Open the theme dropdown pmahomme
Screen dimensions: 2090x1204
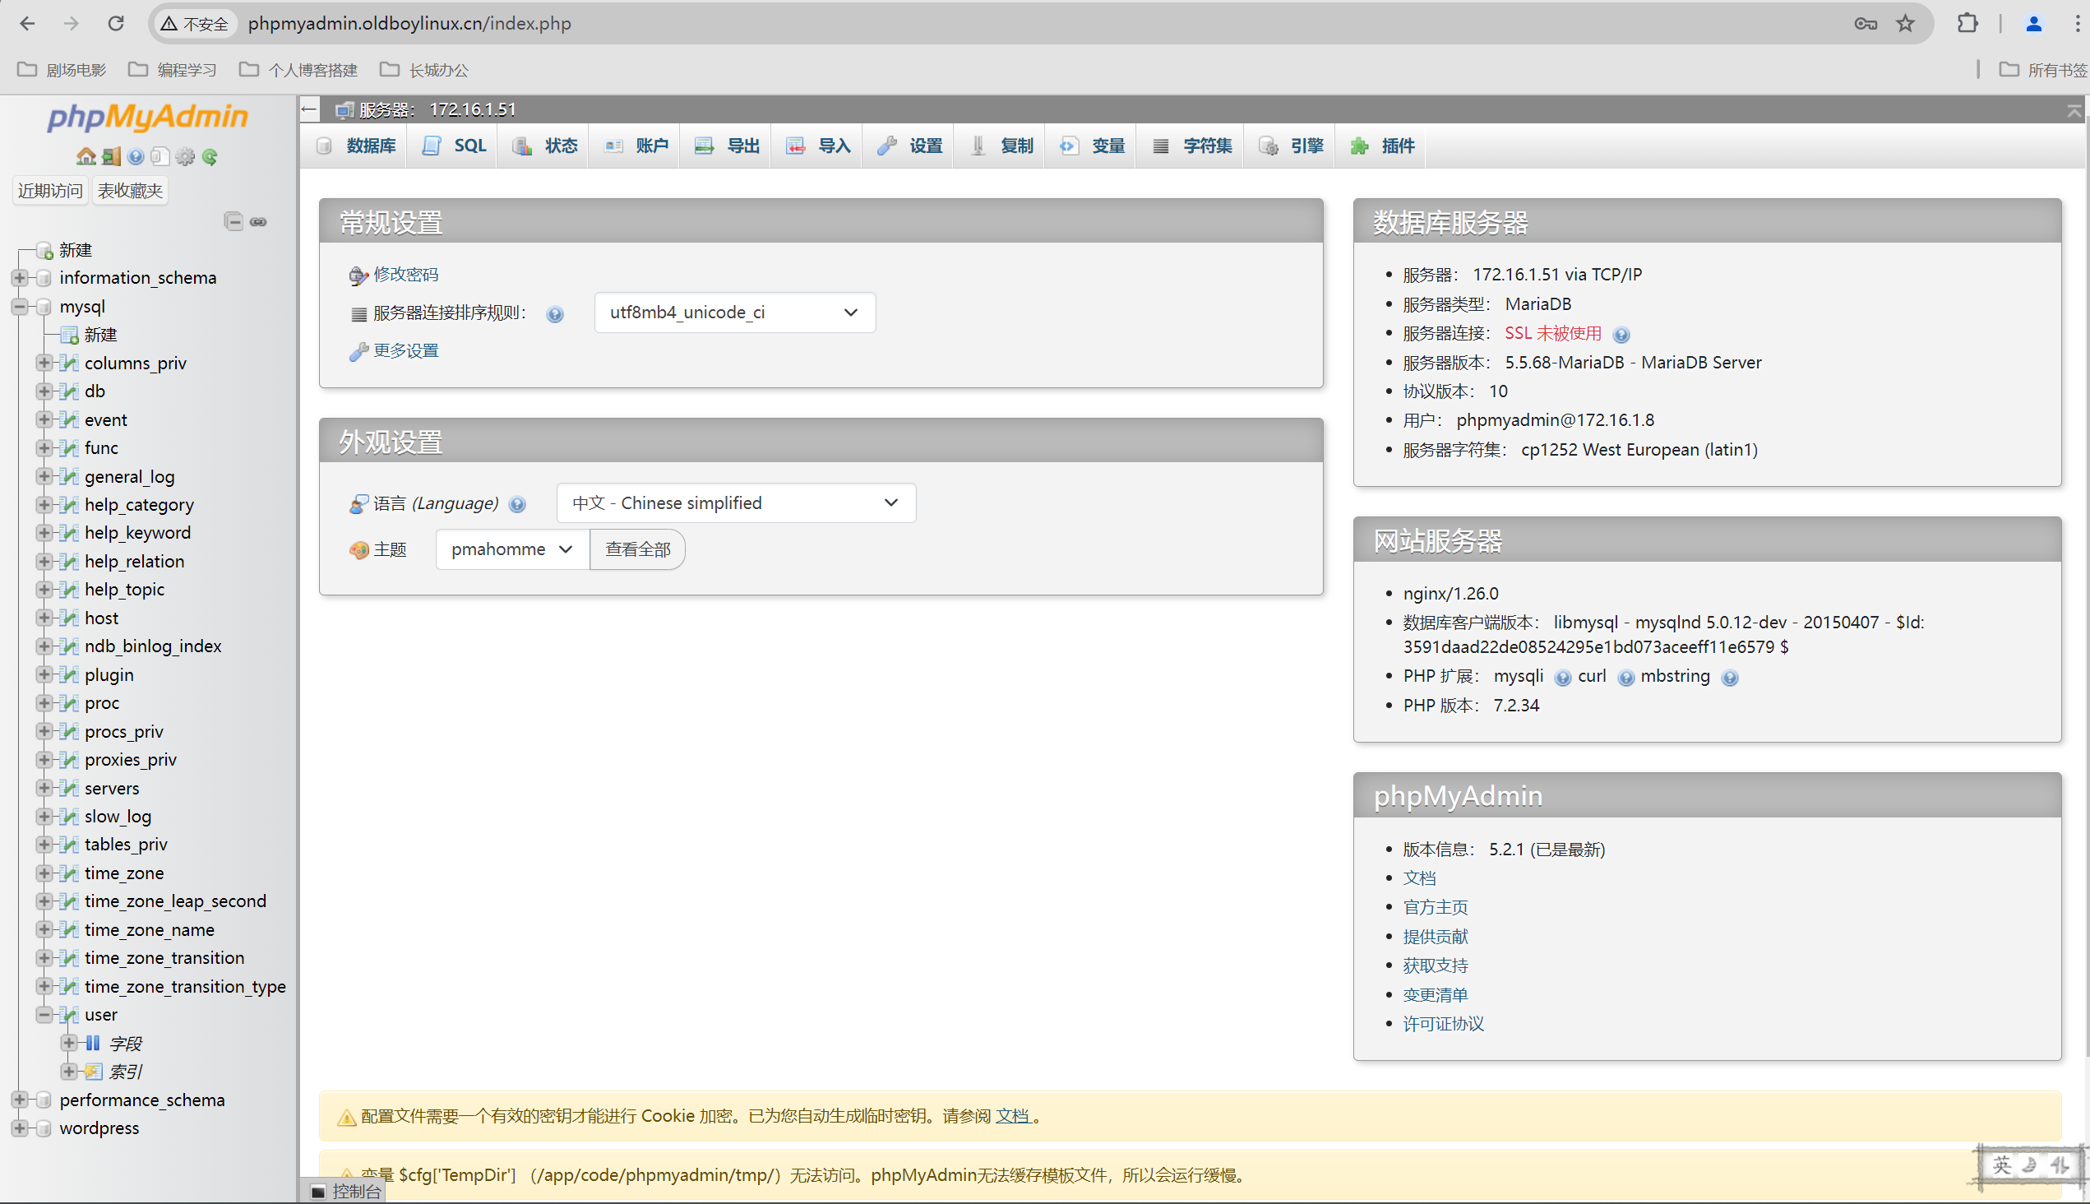click(512, 549)
